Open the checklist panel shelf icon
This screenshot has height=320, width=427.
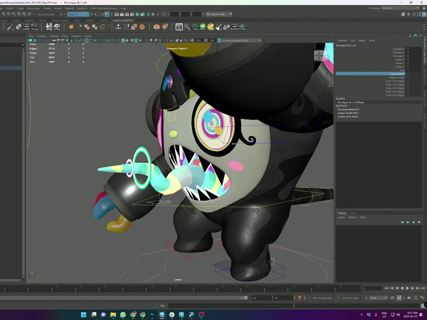179,27
